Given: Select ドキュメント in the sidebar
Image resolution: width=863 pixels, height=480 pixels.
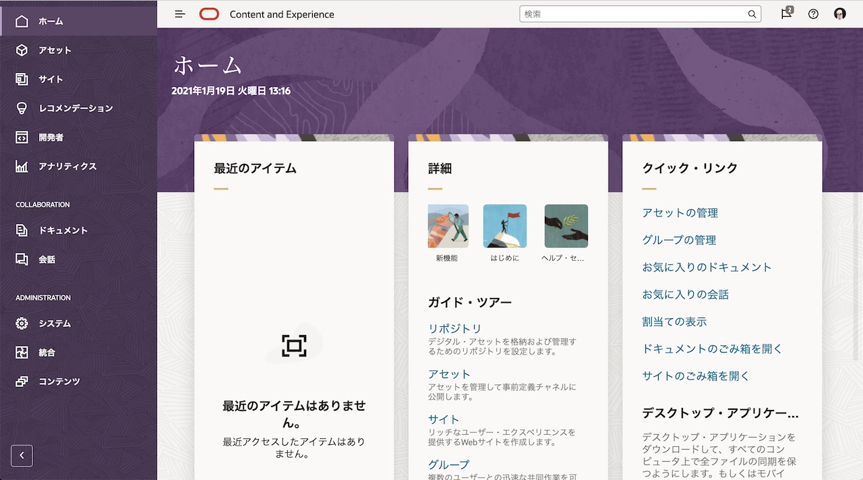Looking at the screenshot, I should tap(63, 231).
